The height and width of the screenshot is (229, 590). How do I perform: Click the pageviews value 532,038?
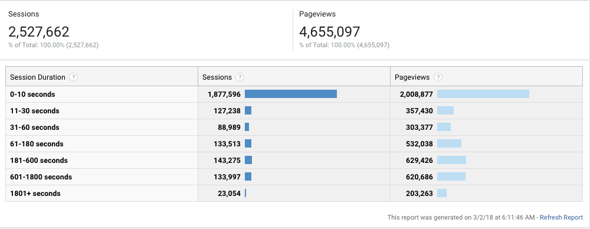[419, 144]
